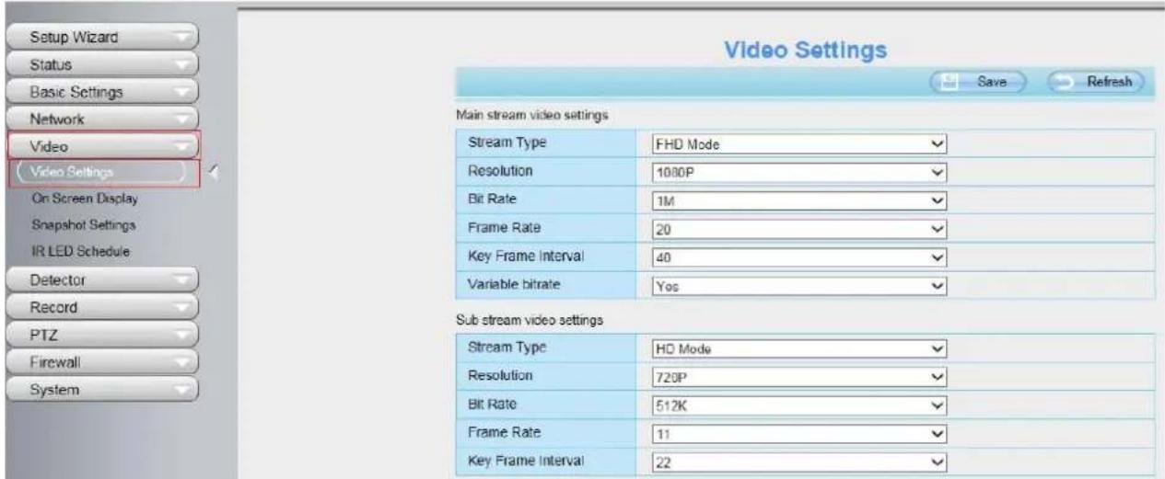Refresh the Video Settings page
Screen dimensions: 1165x479
coord(1096,81)
